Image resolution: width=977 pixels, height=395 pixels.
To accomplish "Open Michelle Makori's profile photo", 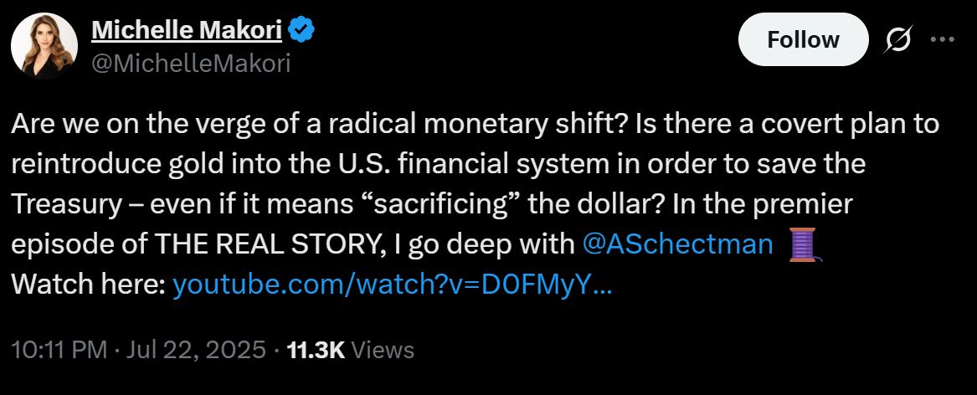I will pos(44,47).
